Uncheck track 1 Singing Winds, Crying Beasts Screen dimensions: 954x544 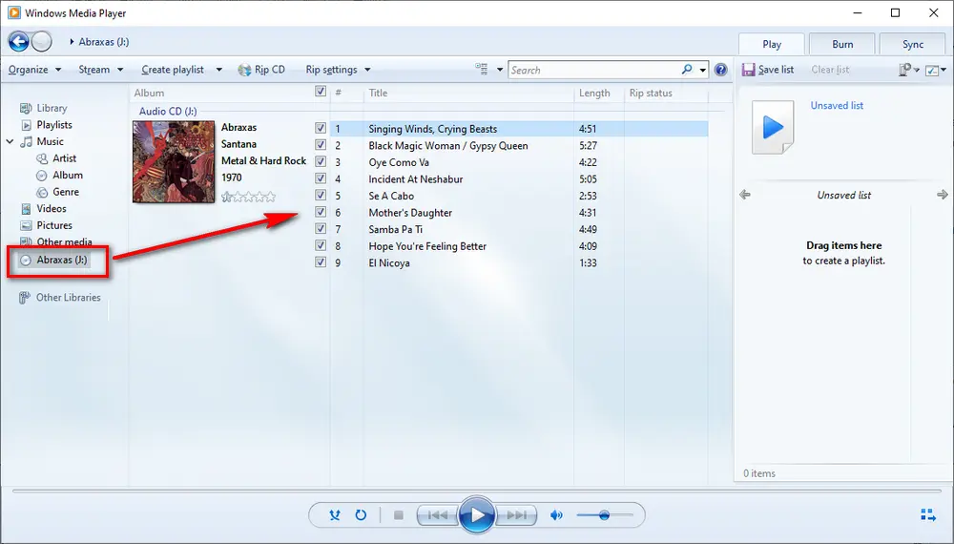click(320, 129)
